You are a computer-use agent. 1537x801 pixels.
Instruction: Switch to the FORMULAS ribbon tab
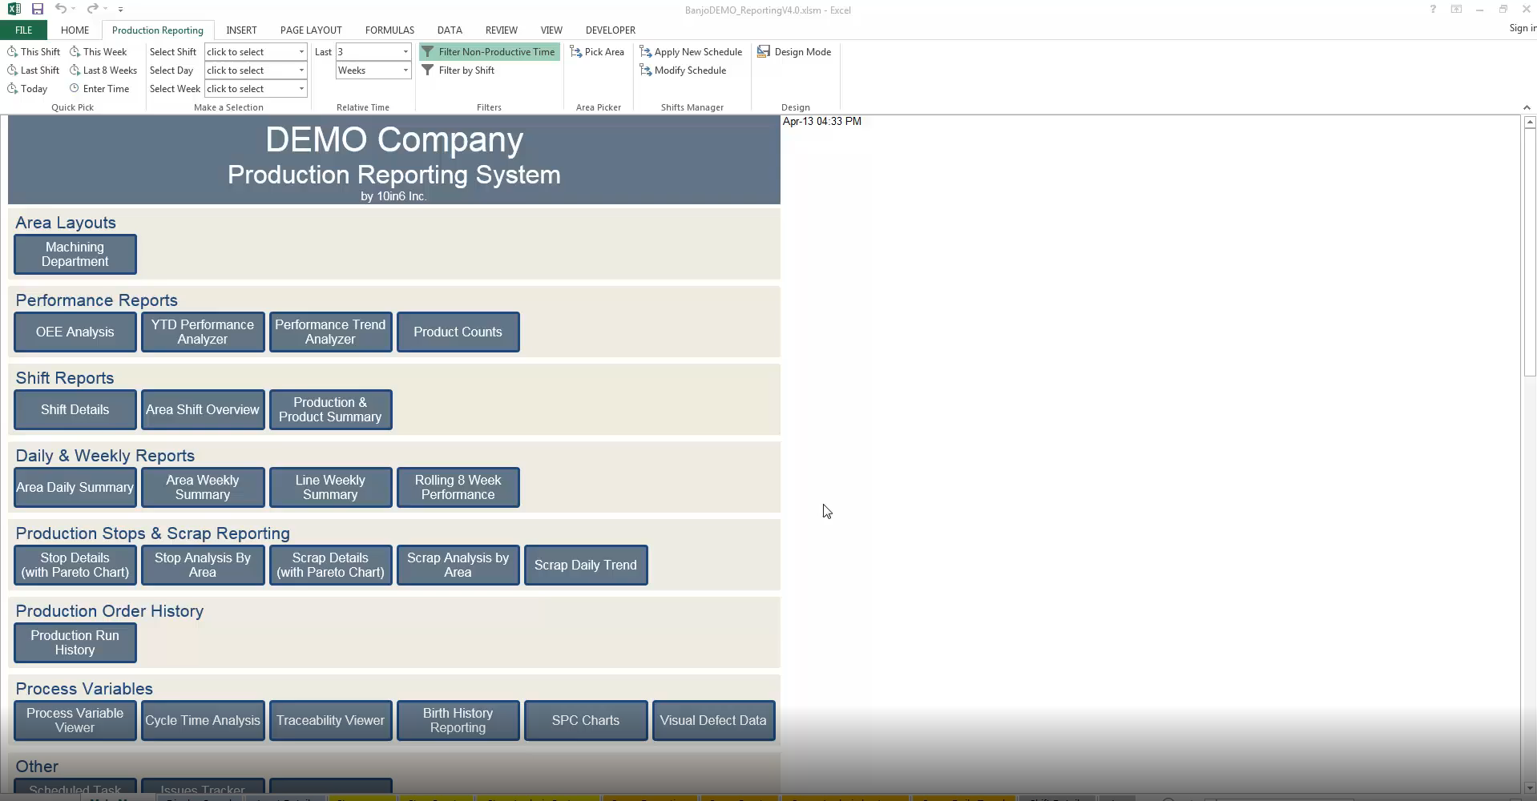pyautogui.click(x=389, y=30)
